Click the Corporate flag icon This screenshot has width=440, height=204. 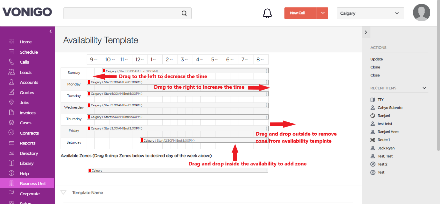pos(12,193)
